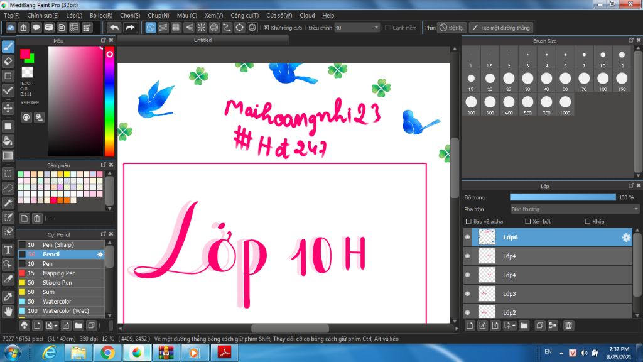Open snap settings gear icon

[x=252, y=28]
